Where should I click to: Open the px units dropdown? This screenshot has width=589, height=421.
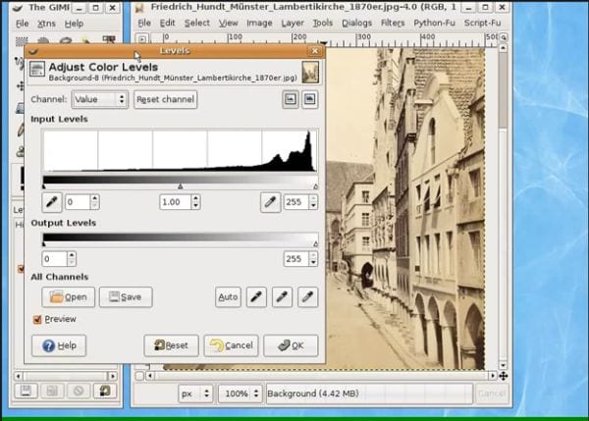(x=194, y=393)
